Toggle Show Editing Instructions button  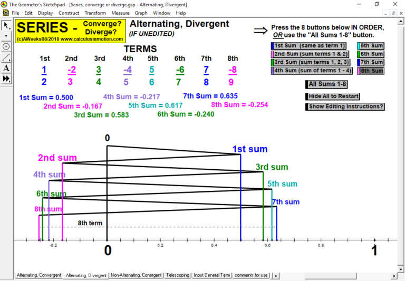345,106
